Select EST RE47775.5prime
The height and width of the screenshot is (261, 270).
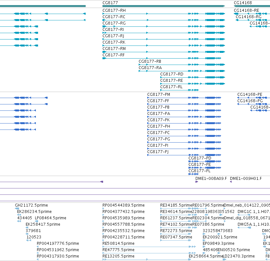tap(118, 250)
